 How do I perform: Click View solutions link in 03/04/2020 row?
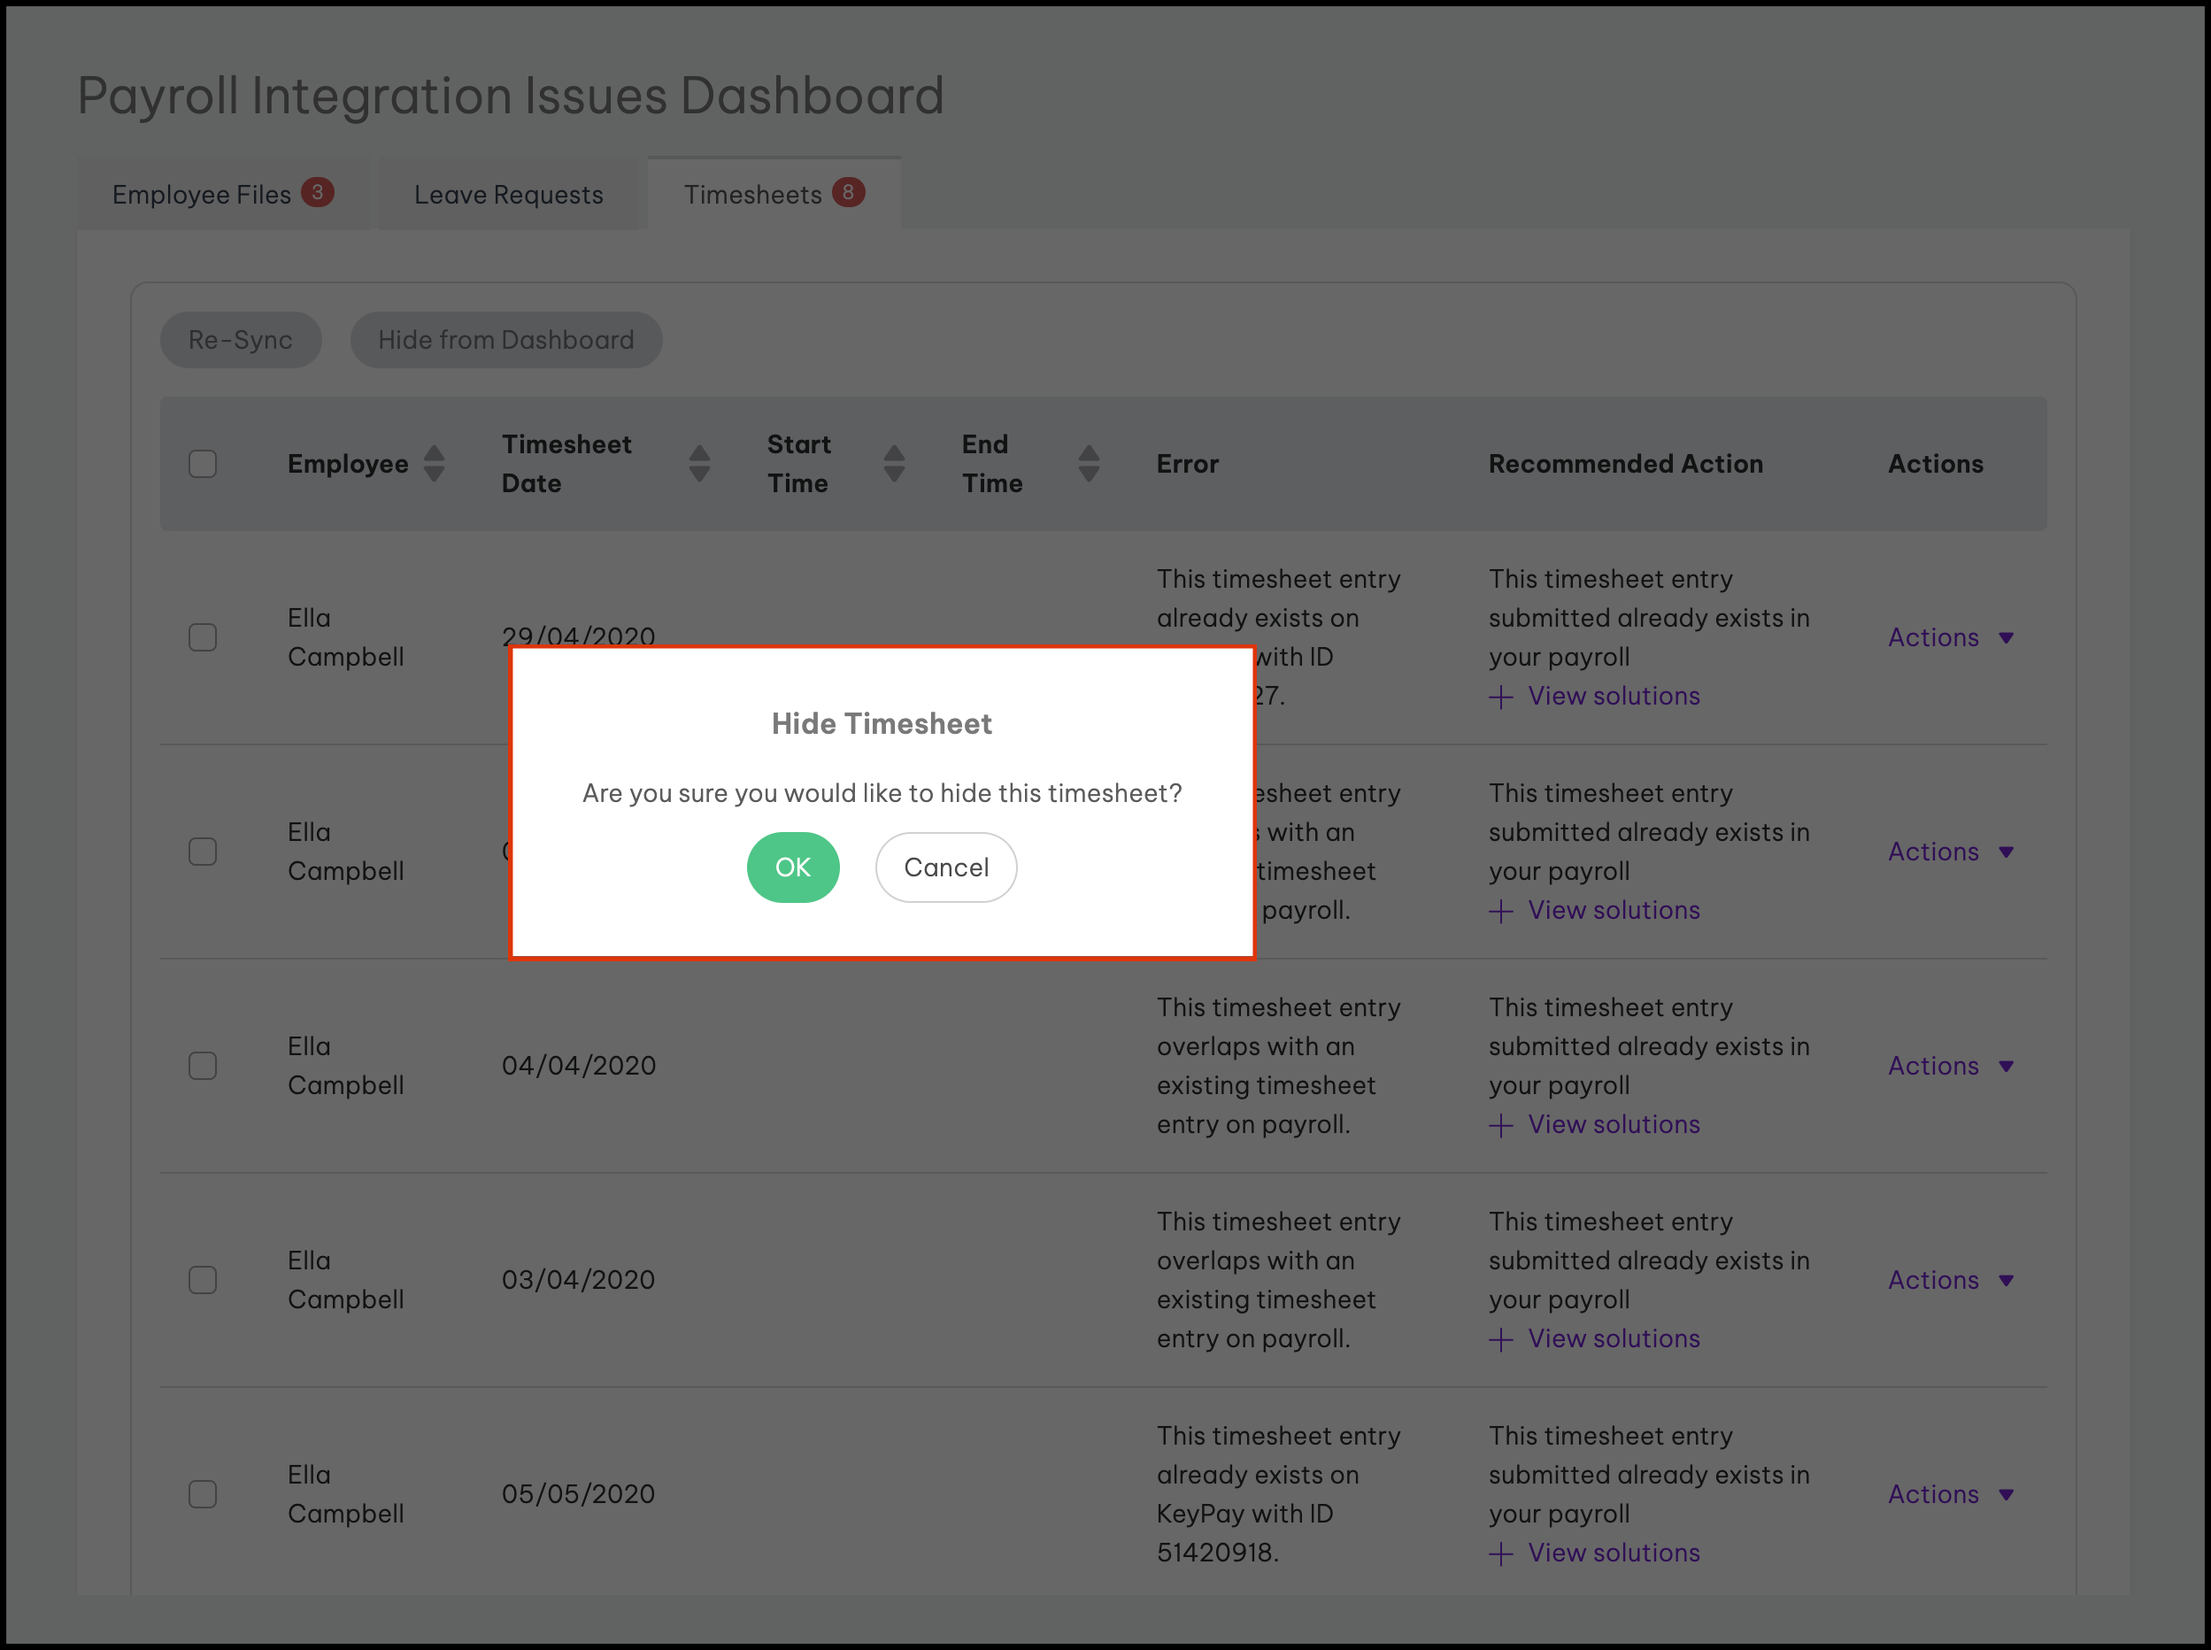1613,1338
